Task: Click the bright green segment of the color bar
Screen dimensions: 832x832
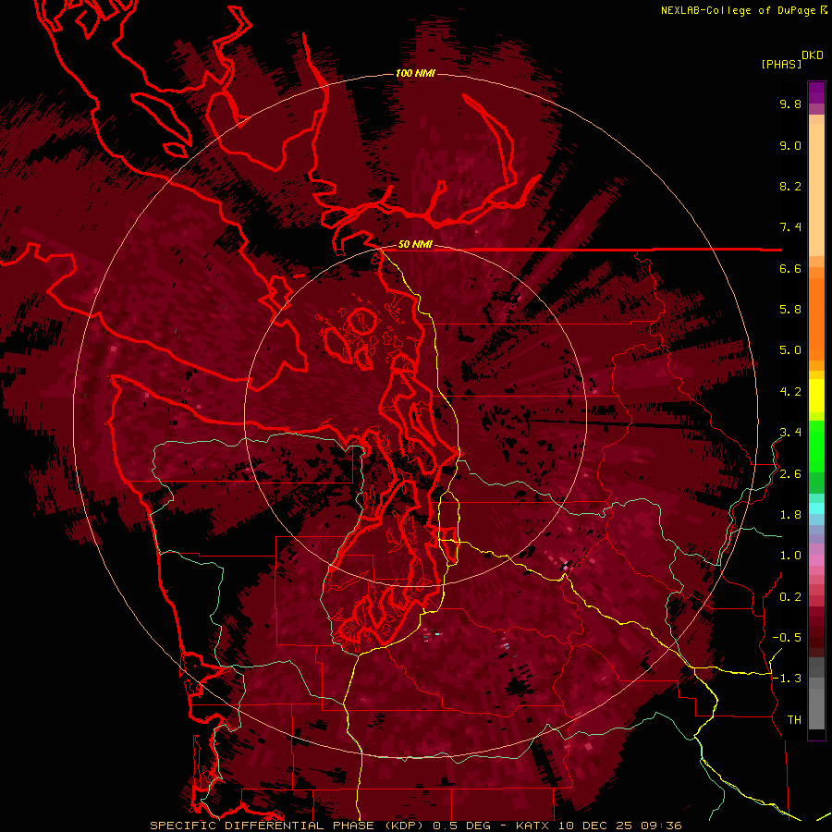Action: tap(816, 446)
